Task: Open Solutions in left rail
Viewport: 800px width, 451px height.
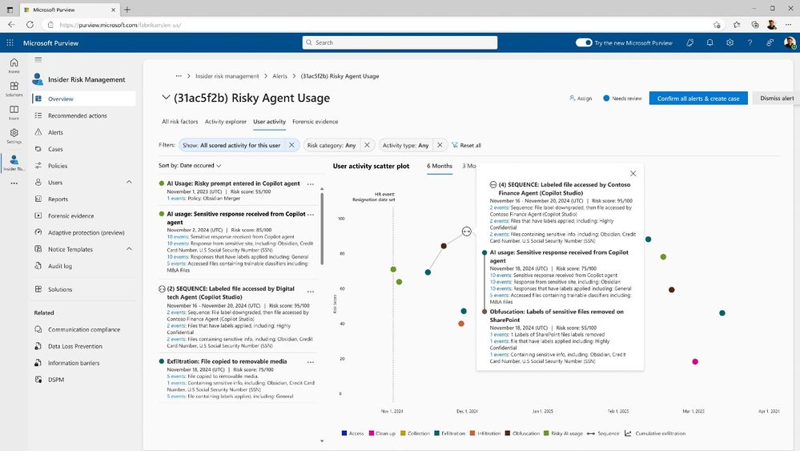Action: tap(14, 89)
